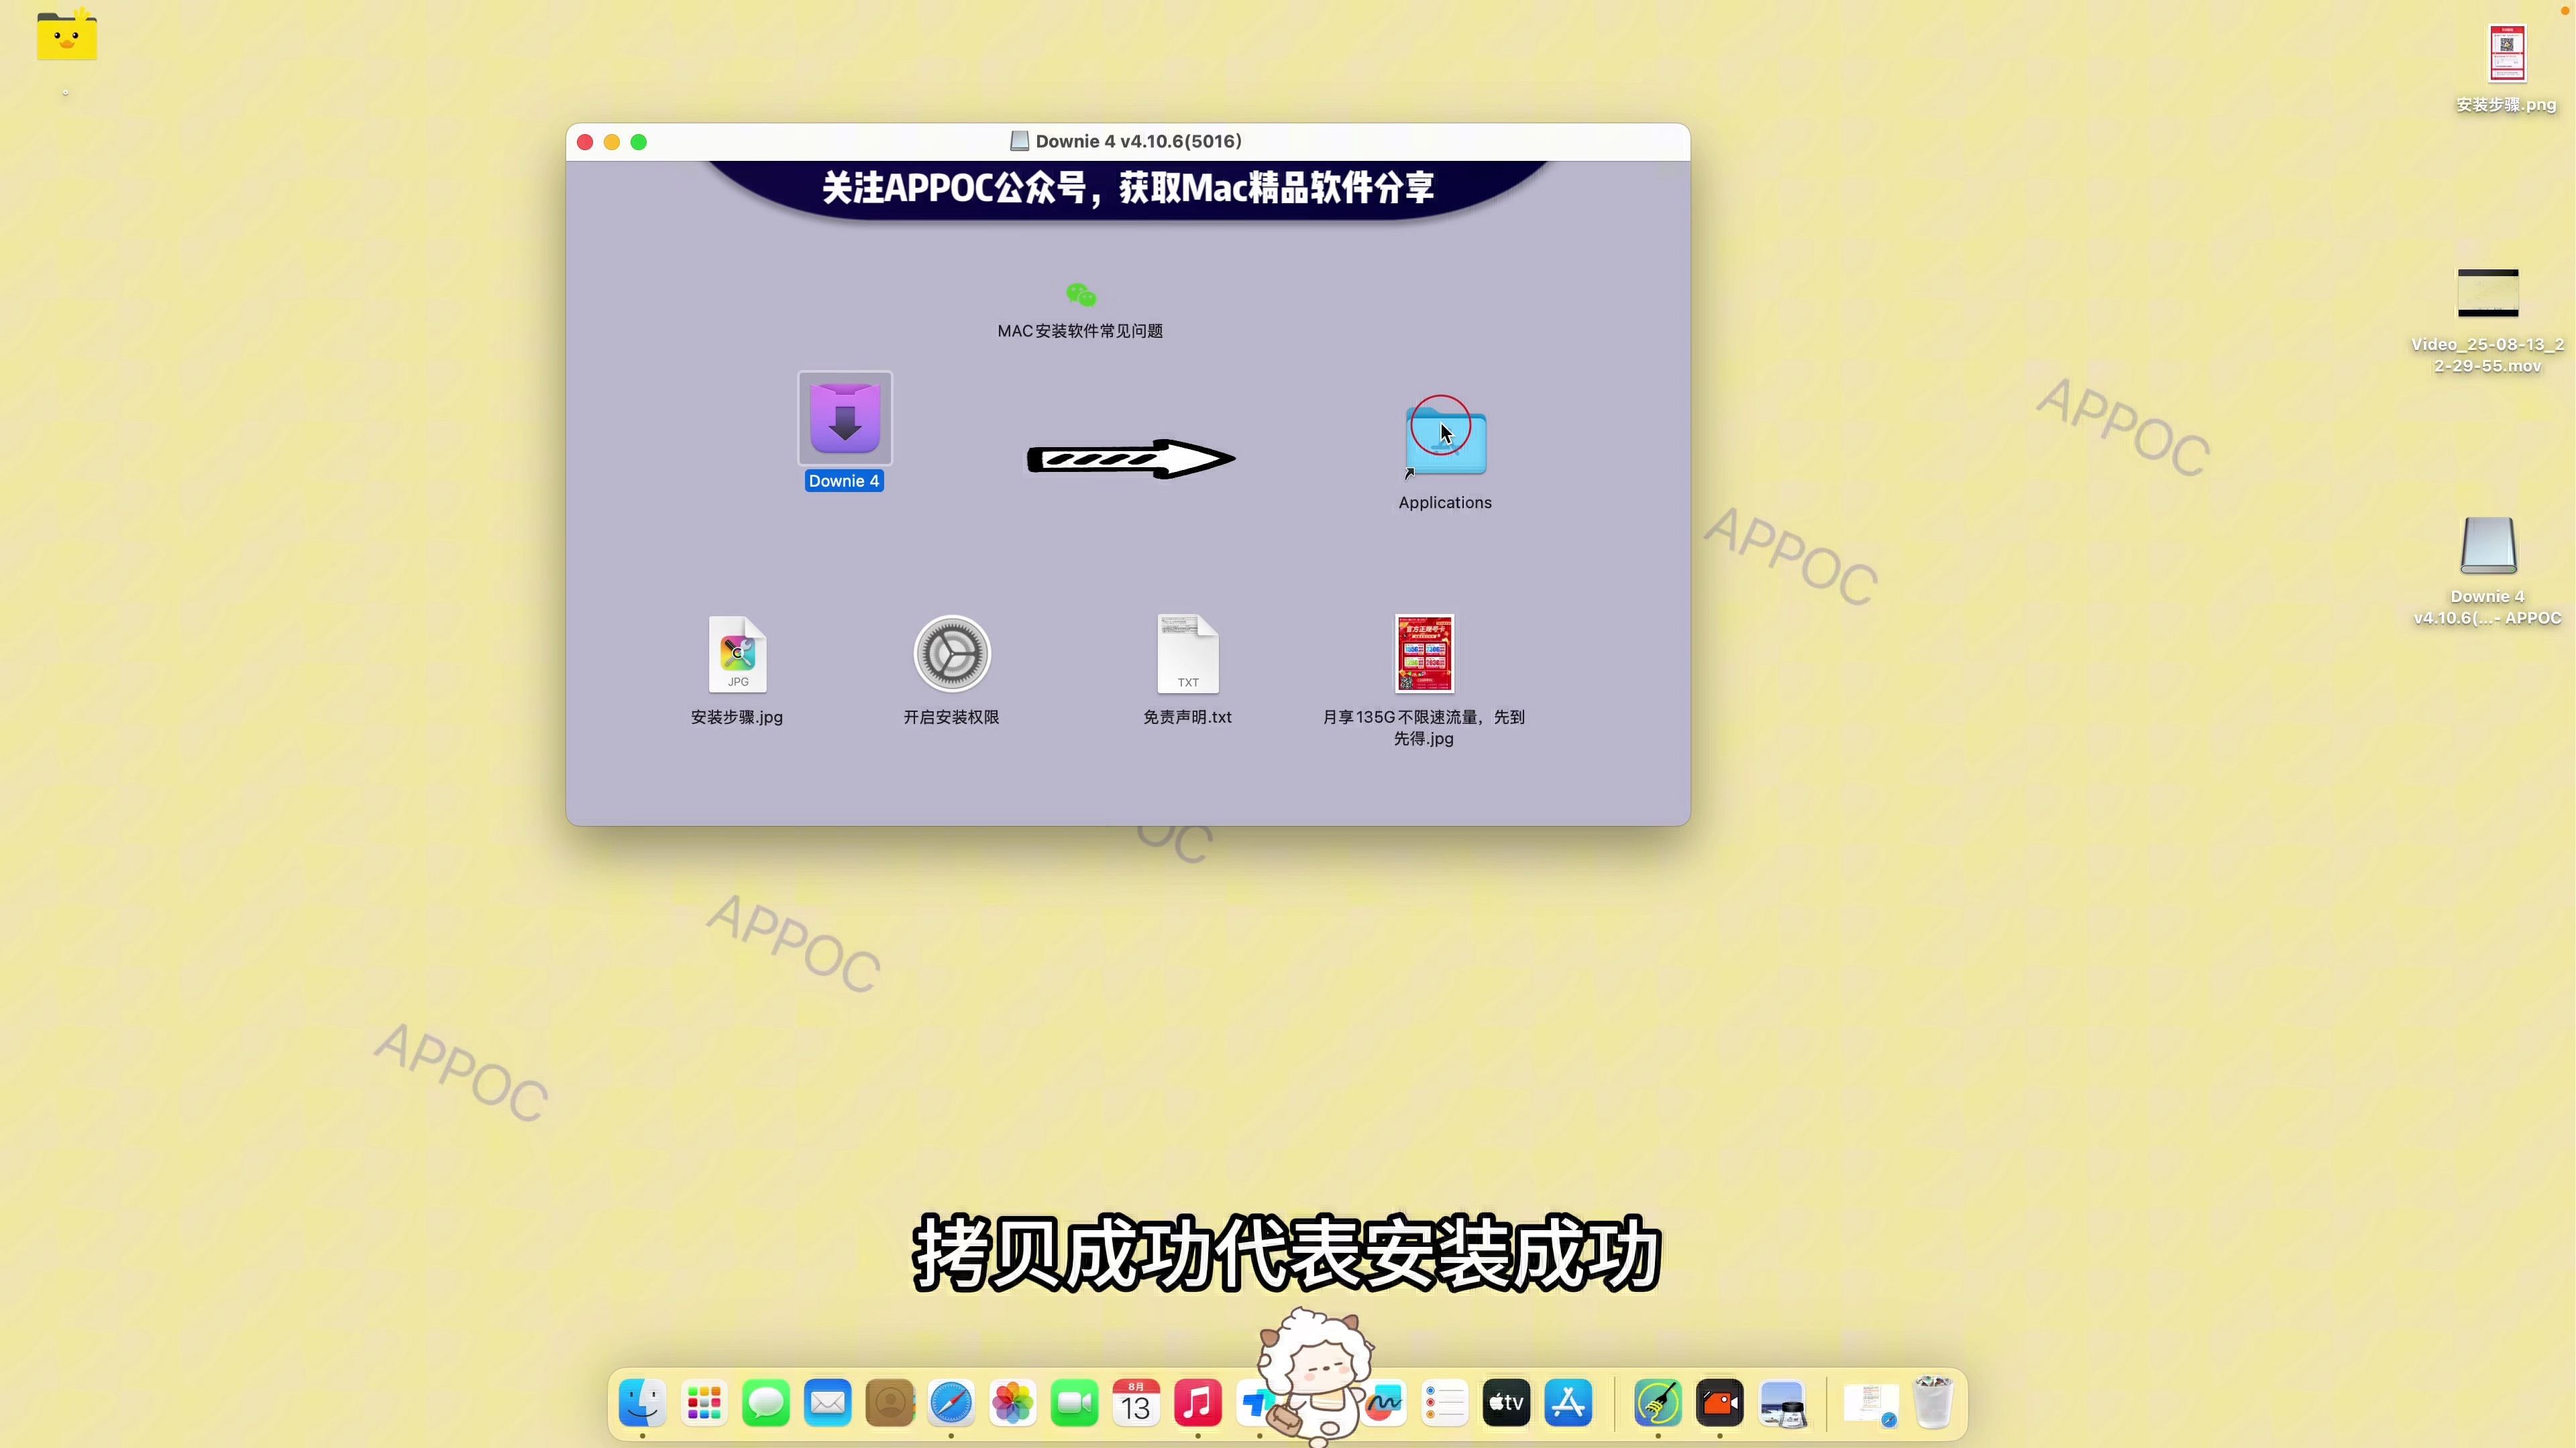Select the Downie 4 app icon
This screenshot has width=2576, height=1448.
tap(845, 419)
